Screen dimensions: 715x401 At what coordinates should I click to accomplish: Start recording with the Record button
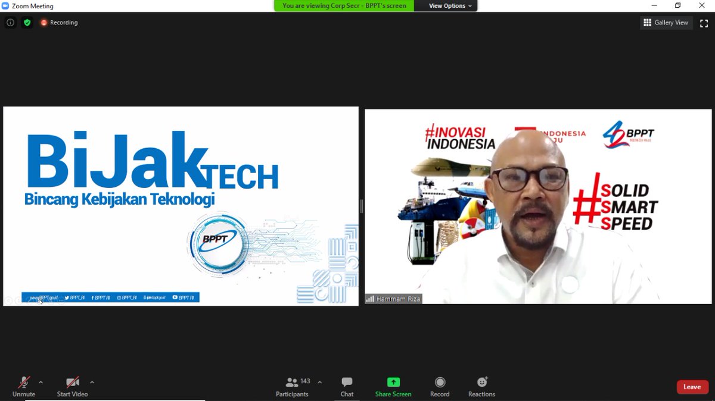(440, 387)
